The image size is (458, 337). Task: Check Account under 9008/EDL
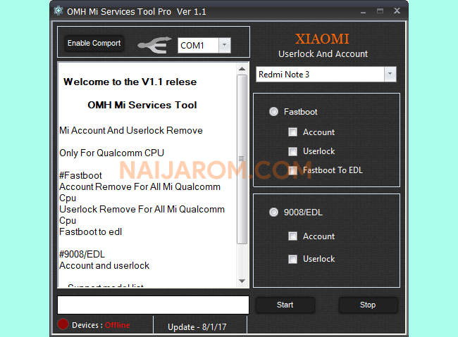tap(292, 236)
